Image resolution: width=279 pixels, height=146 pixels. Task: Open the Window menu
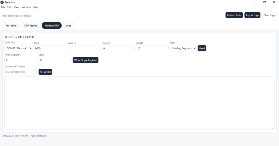(x=26, y=7)
